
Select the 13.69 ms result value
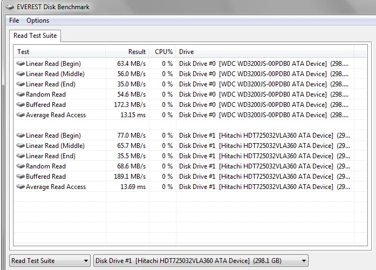[133, 187]
